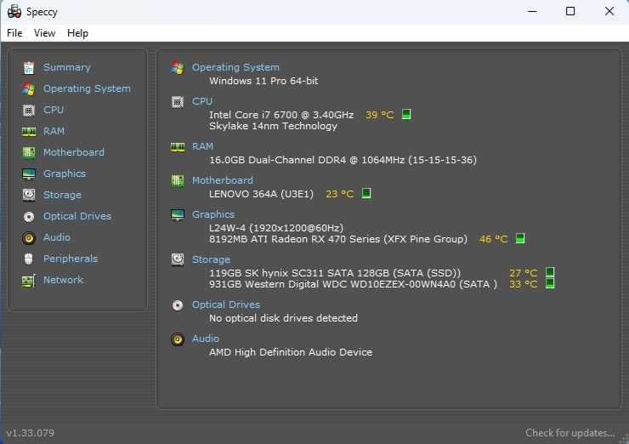Viewport: 629px width, 444px height.
Task: Open the View menu
Action: coord(44,33)
